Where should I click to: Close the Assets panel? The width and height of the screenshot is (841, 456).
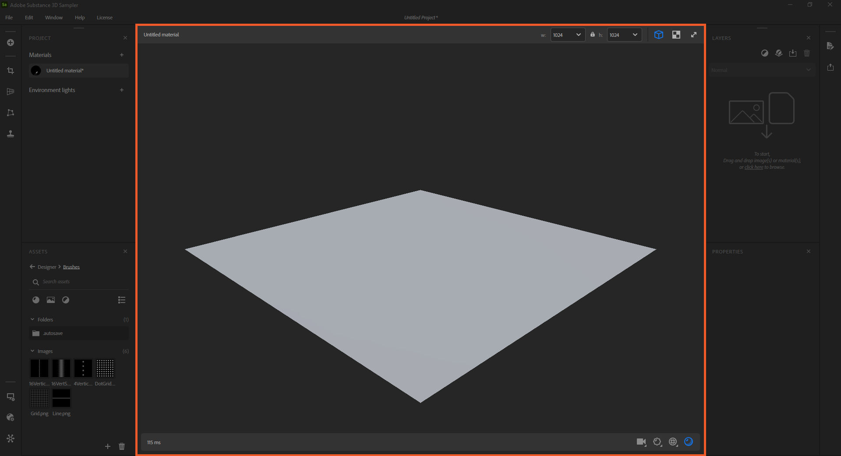[x=125, y=251]
